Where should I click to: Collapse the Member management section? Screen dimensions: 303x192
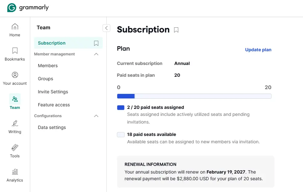click(x=96, y=54)
